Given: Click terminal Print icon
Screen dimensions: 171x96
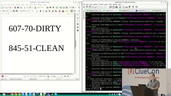Looking at the screenshot, I should (120, 7).
